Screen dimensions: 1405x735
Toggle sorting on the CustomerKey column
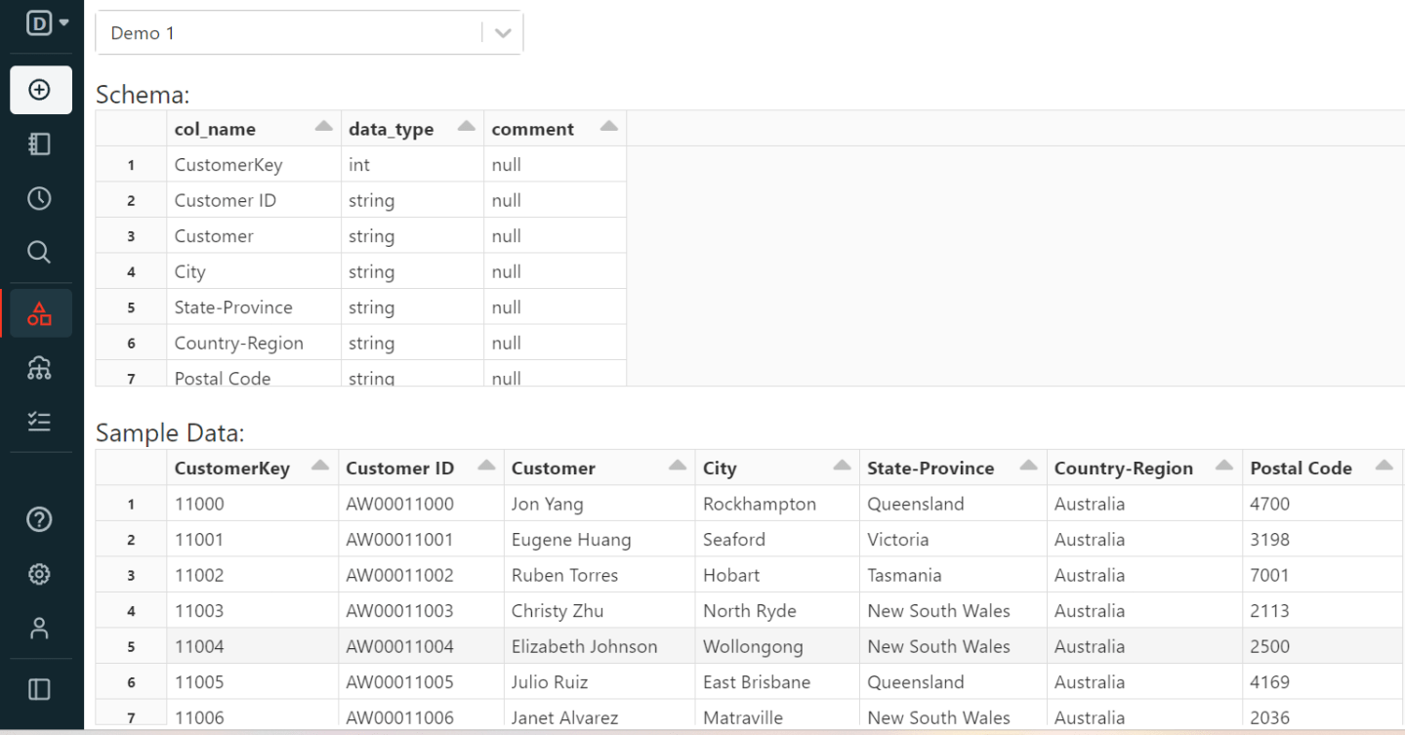(321, 466)
